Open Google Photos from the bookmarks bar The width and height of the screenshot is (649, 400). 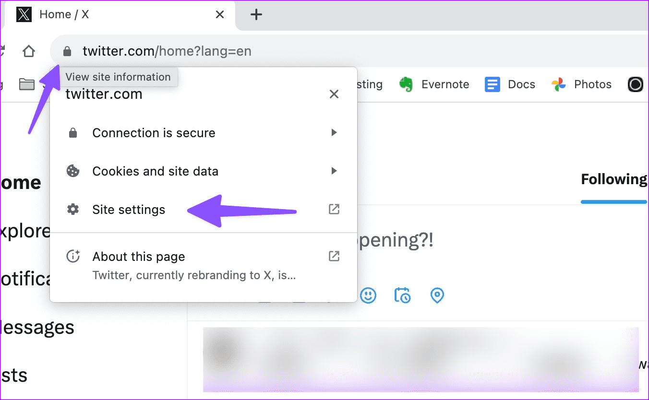pos(582,84)
